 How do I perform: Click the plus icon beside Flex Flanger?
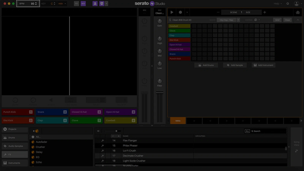coord(103,141)
